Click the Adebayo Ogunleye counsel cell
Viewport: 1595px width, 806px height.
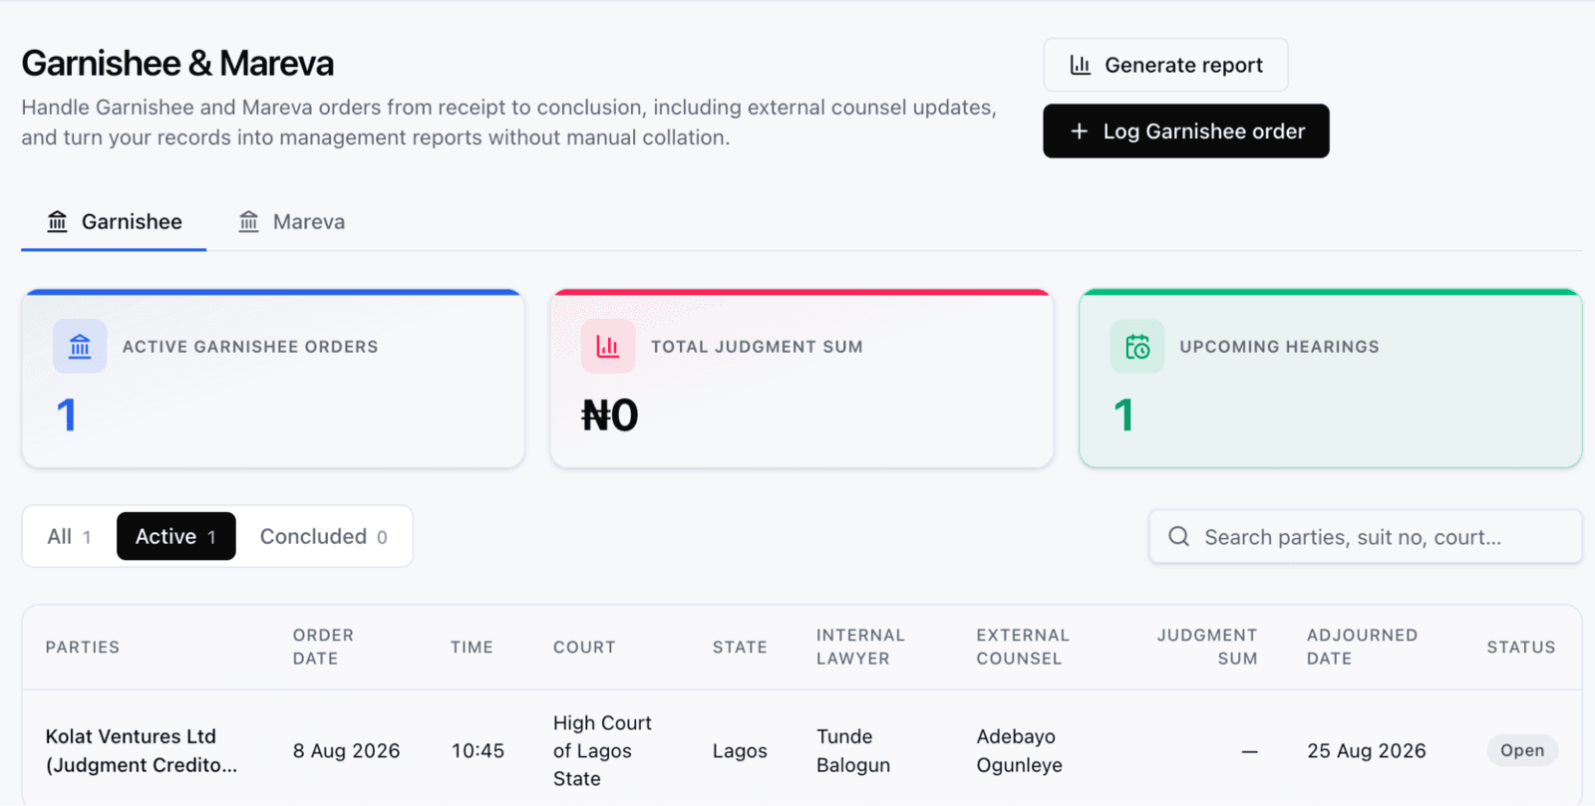(x=1020, y=751)
